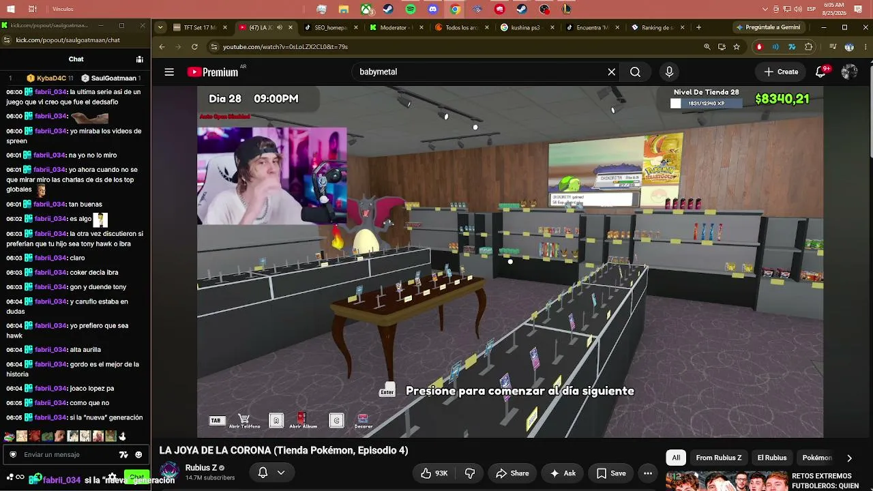Viewport: 873px width, 491px height.
Task: Open Chrome media controls icon
Action: tap(832, 47)
